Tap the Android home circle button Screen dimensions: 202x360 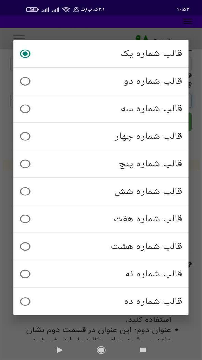(x=101, y=350)
